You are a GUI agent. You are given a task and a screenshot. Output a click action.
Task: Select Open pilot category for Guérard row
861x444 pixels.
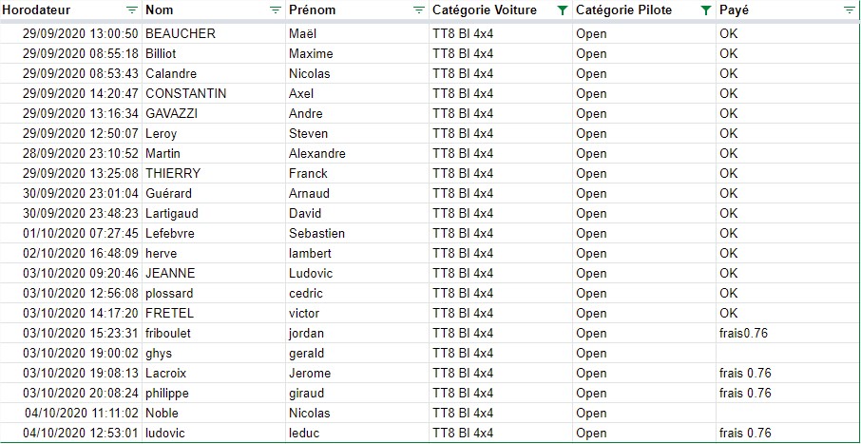644,193
